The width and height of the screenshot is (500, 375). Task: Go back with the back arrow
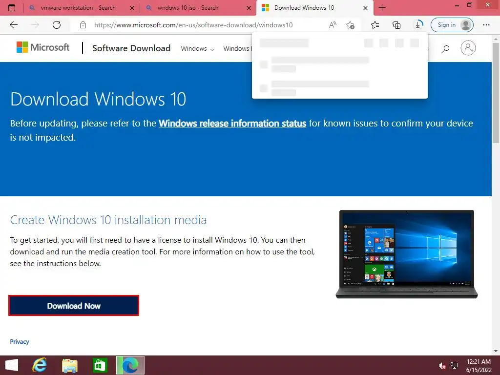tap(13, 25)
